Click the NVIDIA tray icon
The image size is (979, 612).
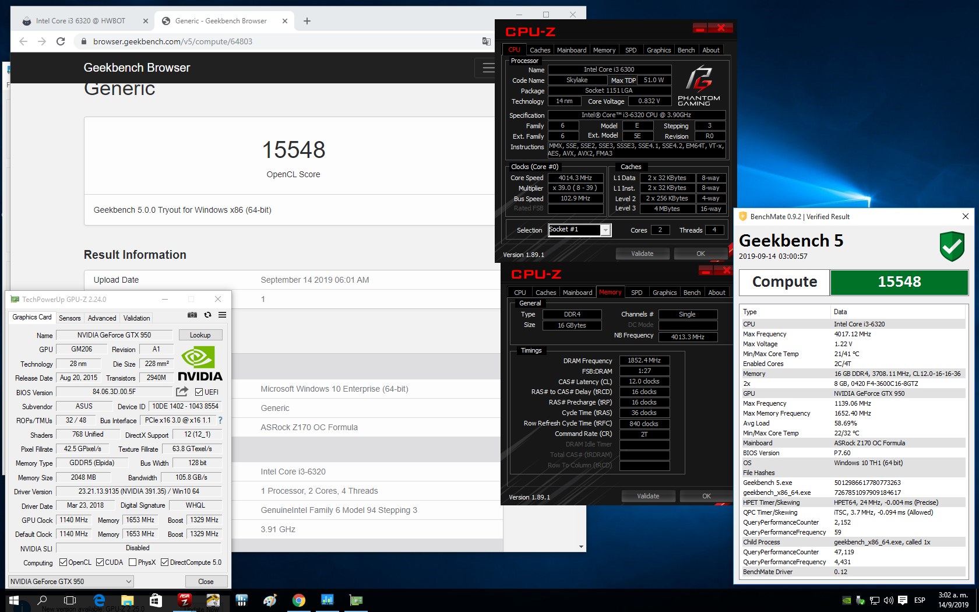coord(846,600)
